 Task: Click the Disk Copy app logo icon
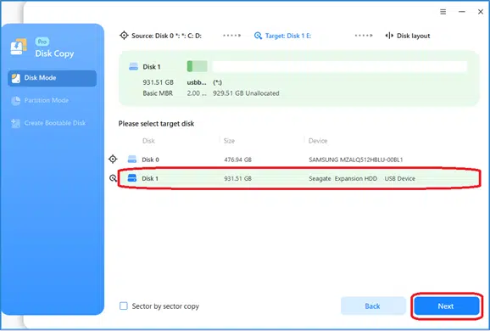click(19, 47)
